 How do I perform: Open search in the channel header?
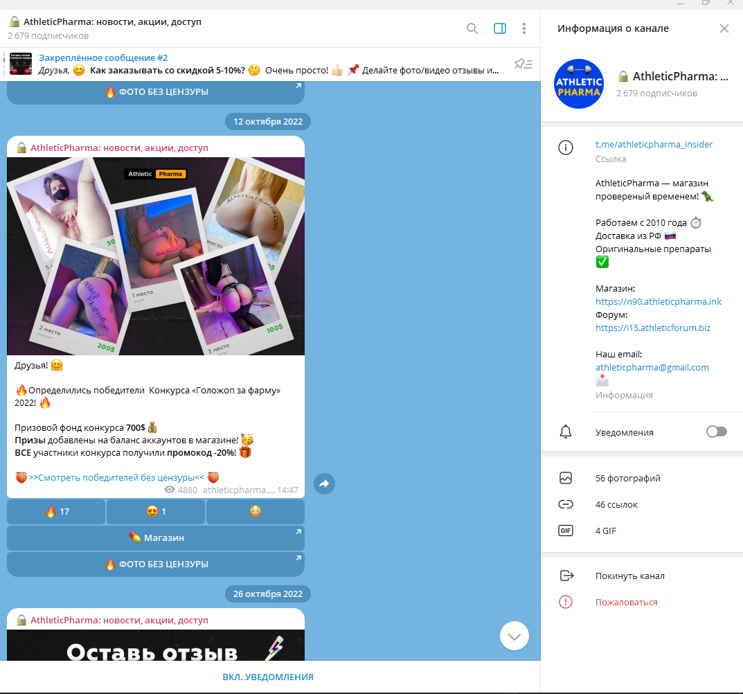tap(472, 28)
